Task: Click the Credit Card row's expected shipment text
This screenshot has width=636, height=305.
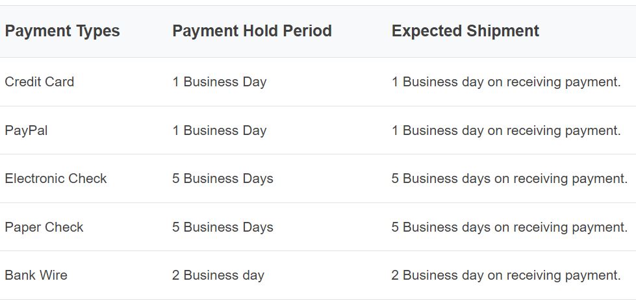Action: (x=506, y=82)
